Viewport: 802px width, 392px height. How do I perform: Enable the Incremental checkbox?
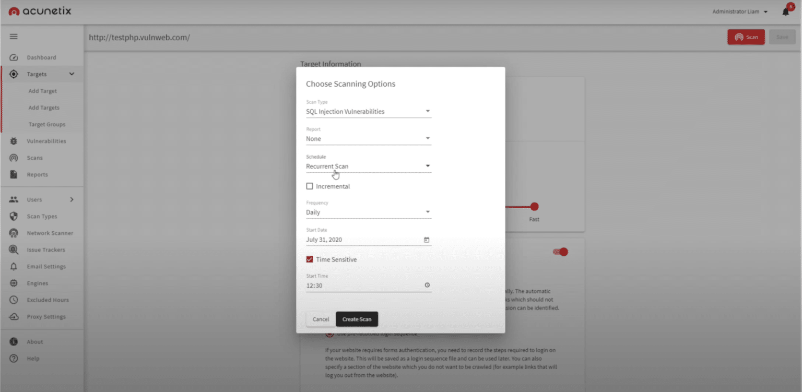pos(310,186)
